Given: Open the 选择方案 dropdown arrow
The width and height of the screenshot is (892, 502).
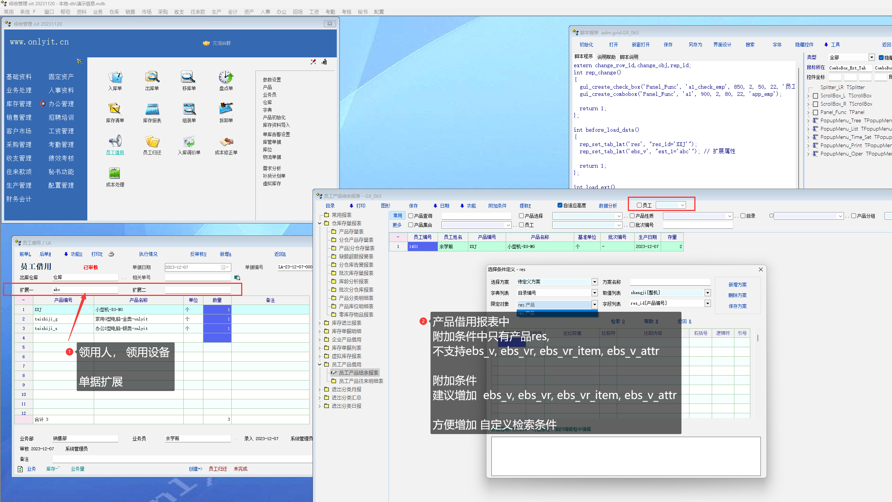Looking at the screenshot, I should (595, 282).
